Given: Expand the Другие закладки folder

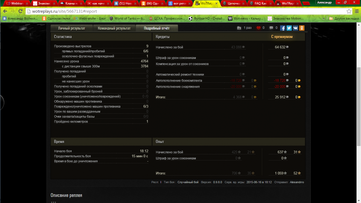Looking at the screenshot, I should coord(344,18).
